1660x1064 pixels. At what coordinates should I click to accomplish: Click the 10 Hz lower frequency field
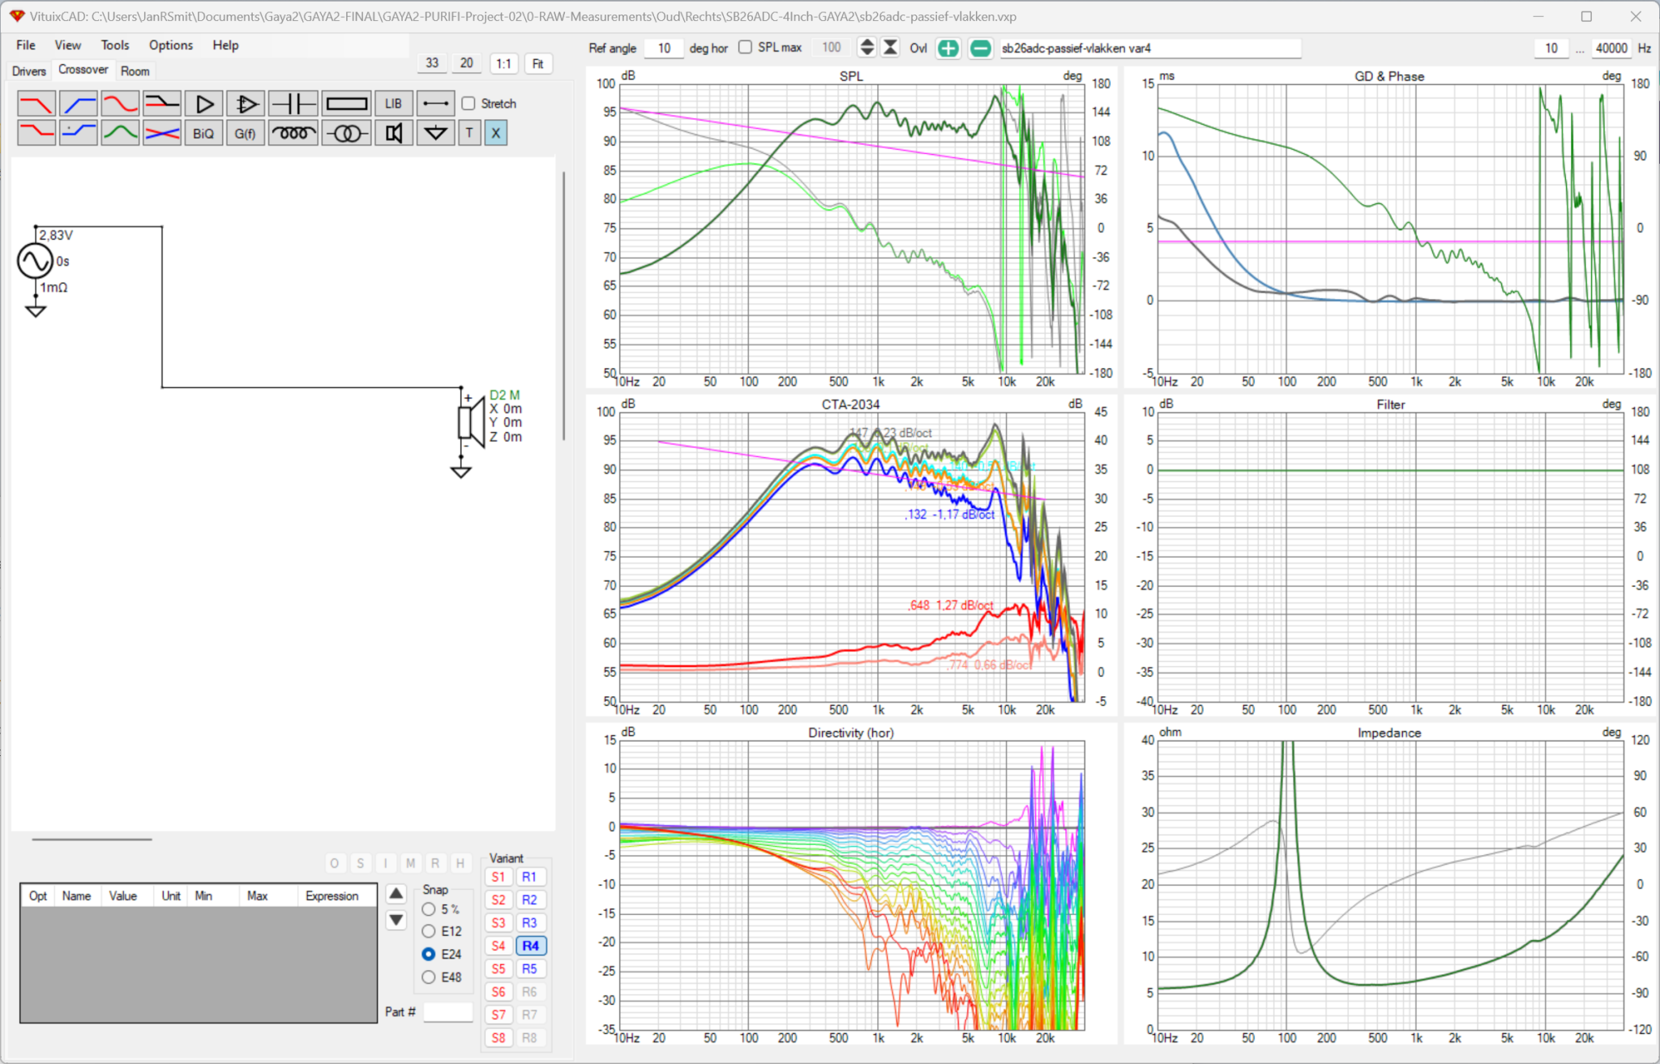pyautogui.click(x=1551, y=48)
